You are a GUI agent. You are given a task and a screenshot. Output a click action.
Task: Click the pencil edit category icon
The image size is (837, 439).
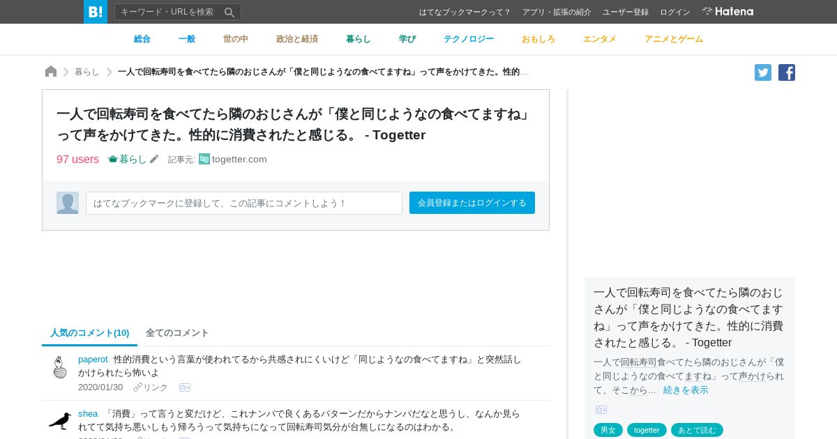click(x=154, y=159)
